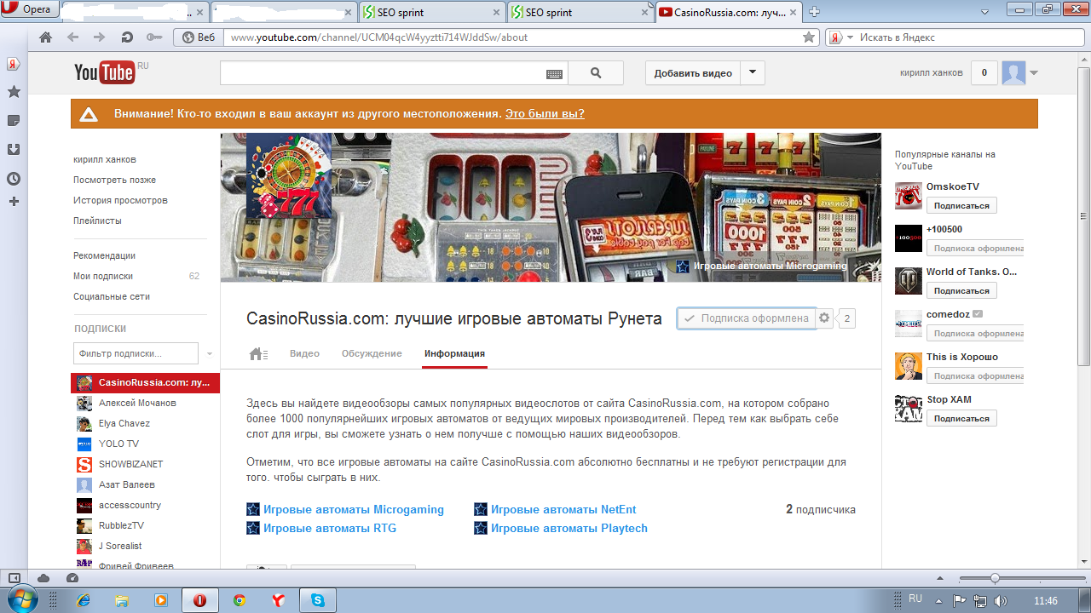
Task: Open the password key icon
Action: pos(154,37)
